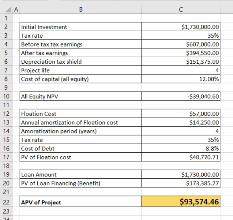Click the Select All corner triangle

coord(8,10)
